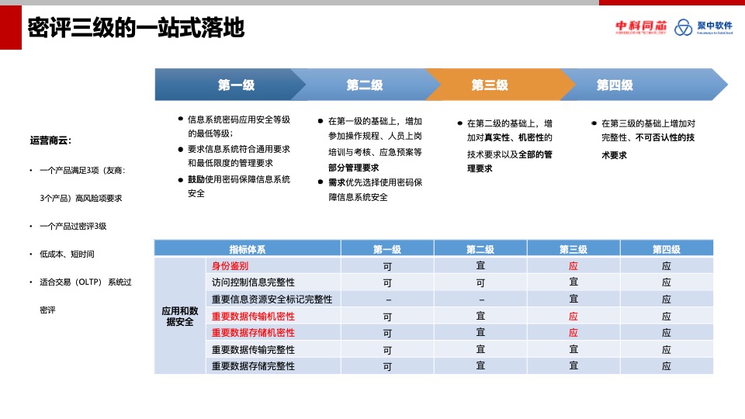This screenshot has height=419, width=745.
Task: Click the bullet 鼓励使用密码保障信息系统
Action: click(238, 179)
